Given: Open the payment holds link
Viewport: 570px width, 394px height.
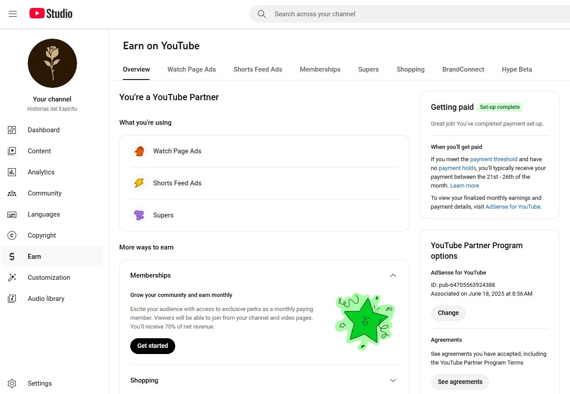Looking at the screenshot, I should [457, 168].
